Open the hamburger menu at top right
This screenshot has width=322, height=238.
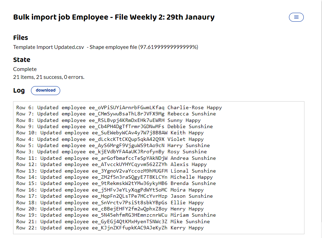[296, 17]
